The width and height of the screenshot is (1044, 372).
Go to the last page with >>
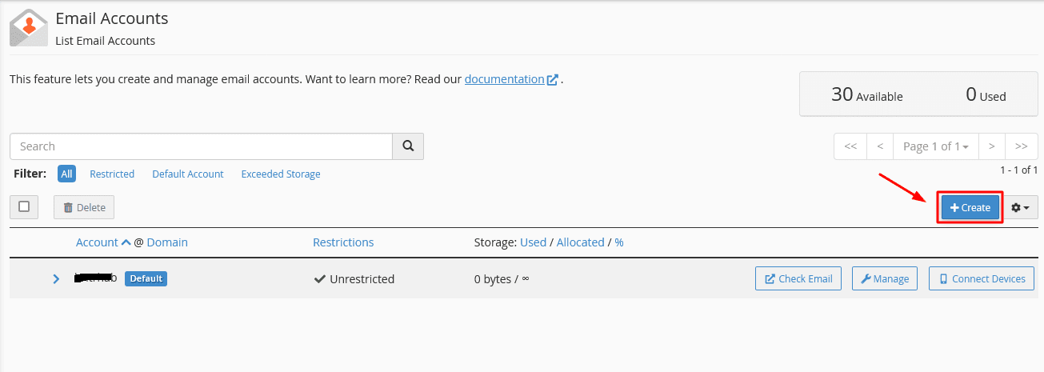(1022, 146)
